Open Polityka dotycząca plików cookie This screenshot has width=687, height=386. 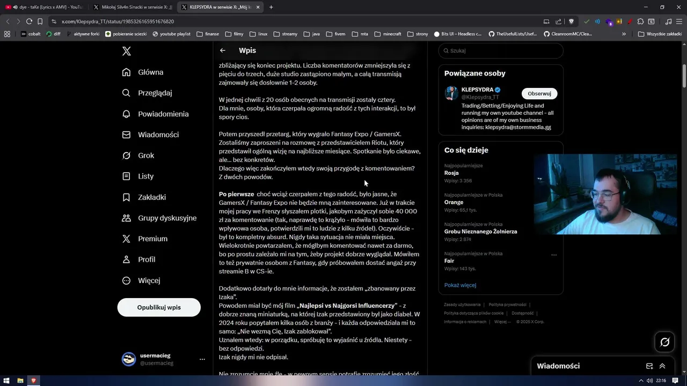click(473, 313)
